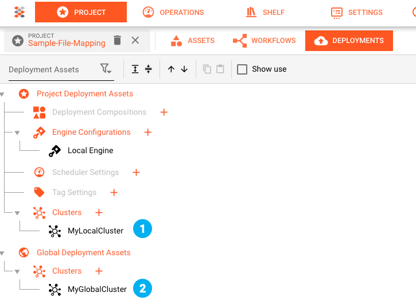Open the Assets tab
This screenshot has height=304, width=416.
pyautogui.click(x=193, y=41)
